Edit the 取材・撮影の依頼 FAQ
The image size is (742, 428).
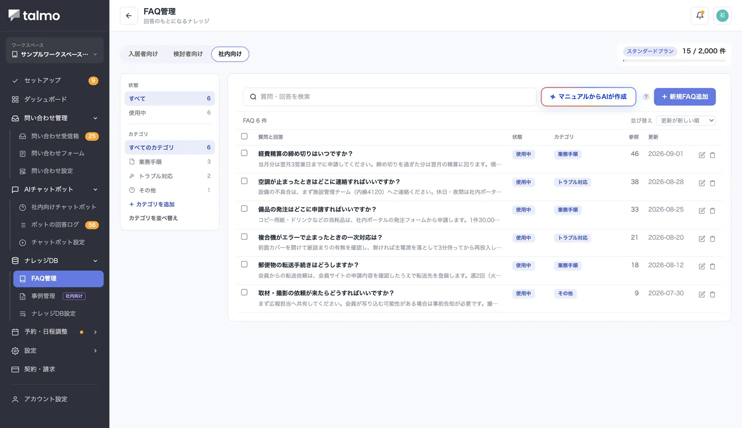tap(702, 294)
